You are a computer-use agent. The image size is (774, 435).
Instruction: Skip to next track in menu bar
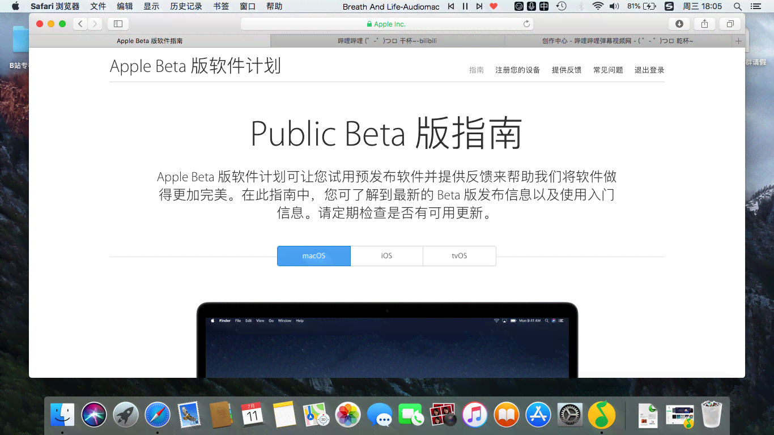coord(479,6)
